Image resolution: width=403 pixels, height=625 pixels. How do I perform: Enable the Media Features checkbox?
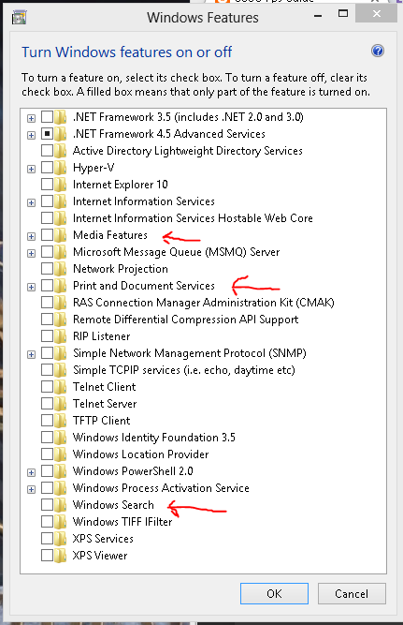[x=47, y=235]
